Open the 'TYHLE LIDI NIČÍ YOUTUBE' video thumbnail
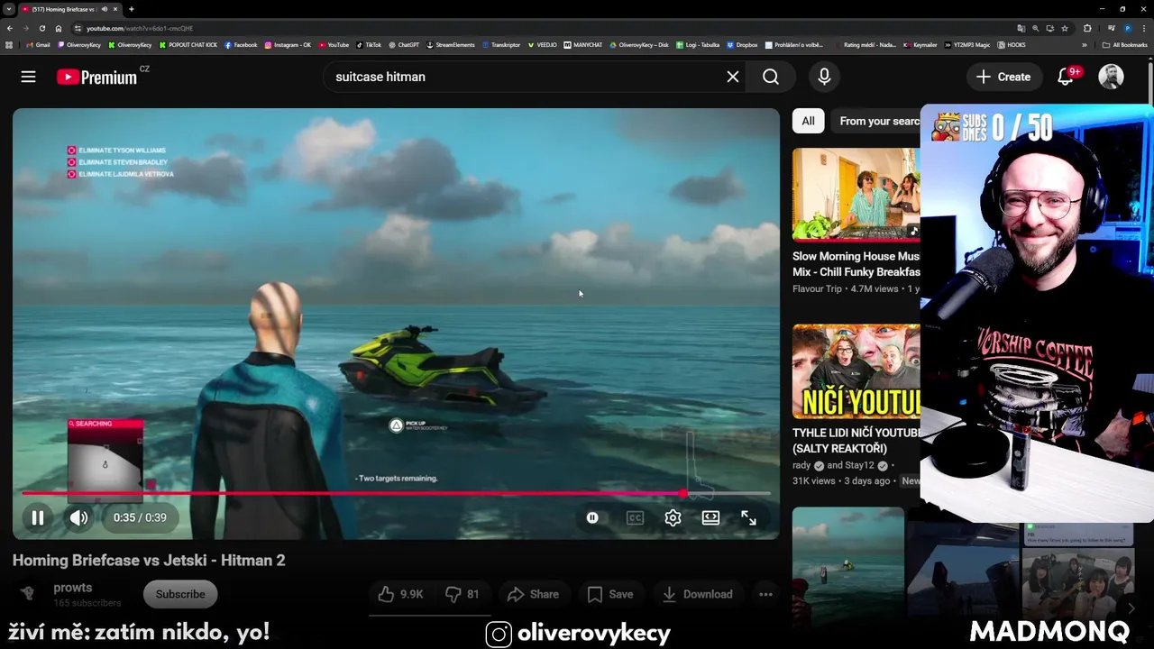This screenshot has width=1154, height=649. (856, 371)
